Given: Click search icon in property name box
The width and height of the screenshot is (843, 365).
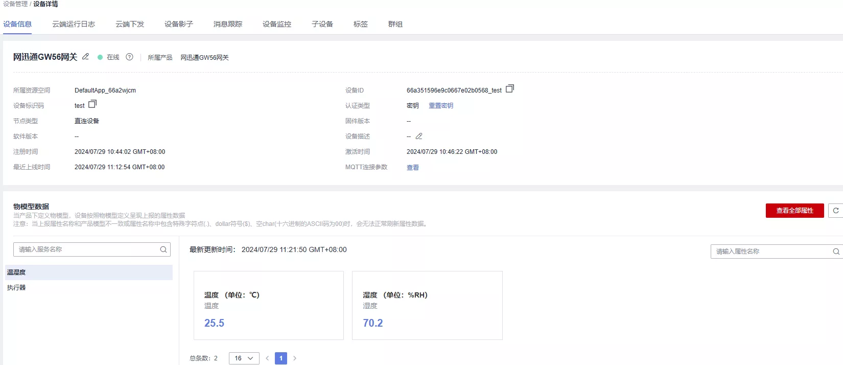Looking at the screenshot, I should click(836, 252).
